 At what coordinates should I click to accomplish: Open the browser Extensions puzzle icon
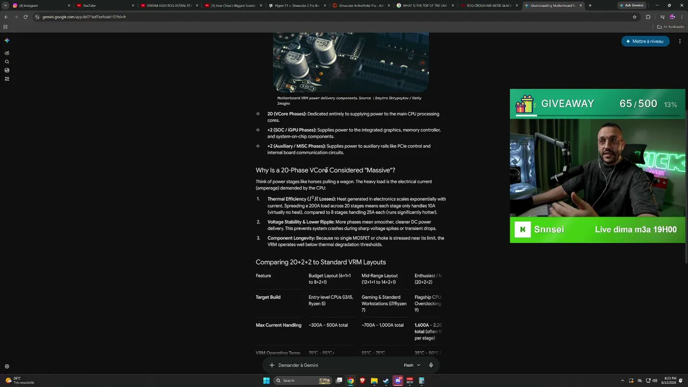pos(648,17)
